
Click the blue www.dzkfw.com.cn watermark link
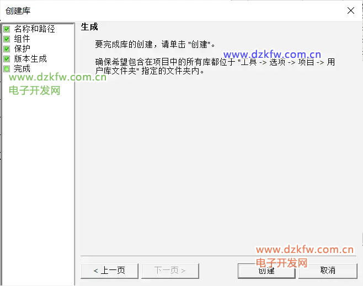click(272, 55)
